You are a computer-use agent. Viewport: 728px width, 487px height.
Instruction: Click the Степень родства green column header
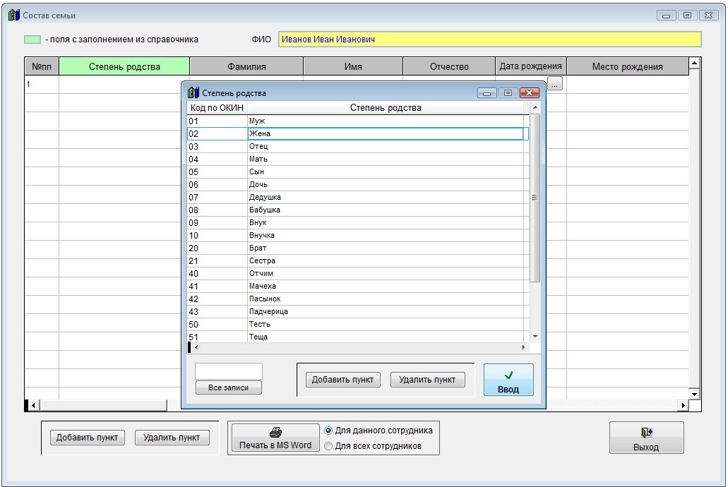point(124,66)
